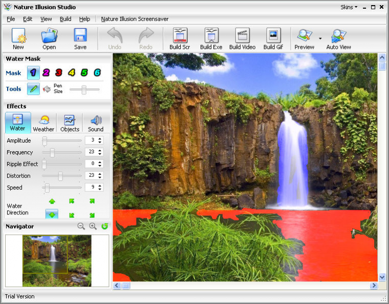Switch to the Weather effects tab

click(x=44, y=123)
